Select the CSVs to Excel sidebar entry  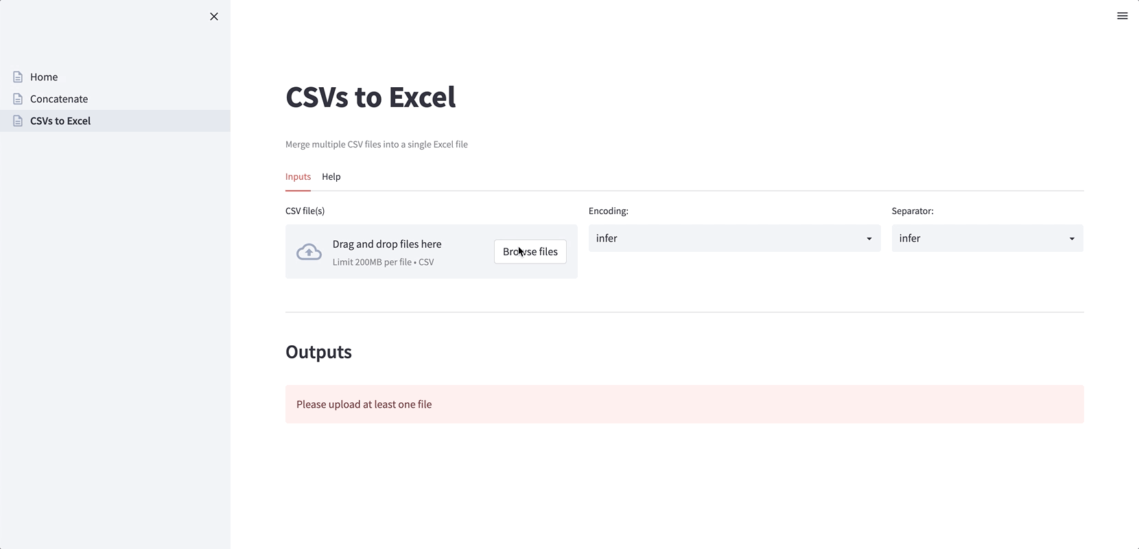pos(60,121)
